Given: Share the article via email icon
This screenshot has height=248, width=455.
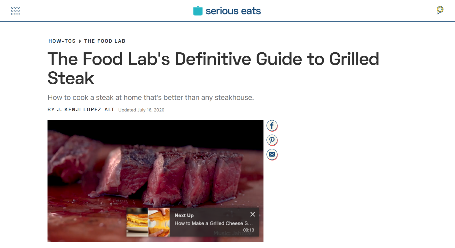Looking at the screenshot, I should pos(272,154).
